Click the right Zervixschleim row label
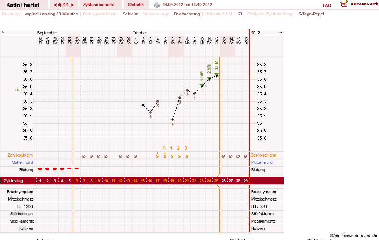 click(x=264, y=155)
